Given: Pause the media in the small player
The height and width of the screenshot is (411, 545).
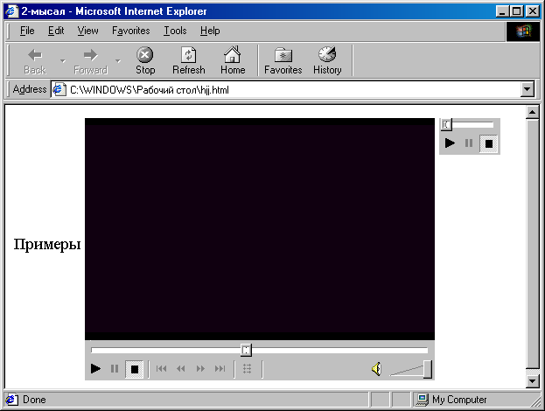Looking at the screenshot, I should click(469, 143).
